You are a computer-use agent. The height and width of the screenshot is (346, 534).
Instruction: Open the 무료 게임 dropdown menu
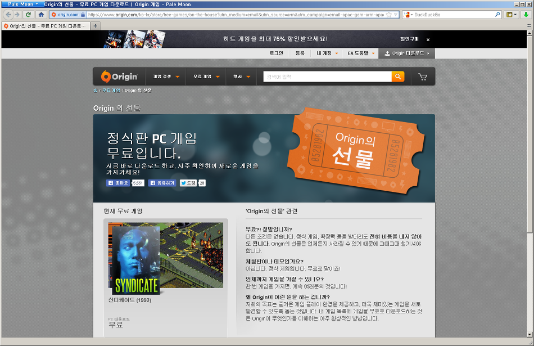[206, 77]
